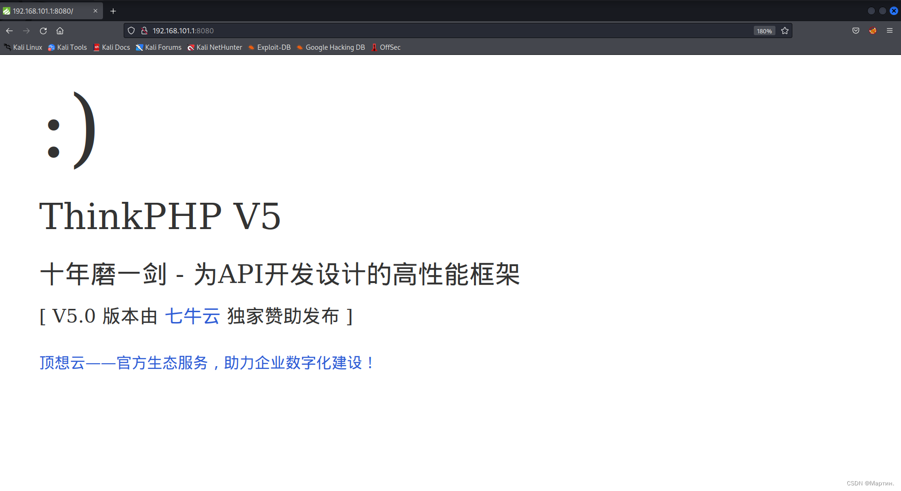Viewport: 901px width, 491px height.
Task: Reset zoom via 180% badge
Action: [x=764, y=31]
